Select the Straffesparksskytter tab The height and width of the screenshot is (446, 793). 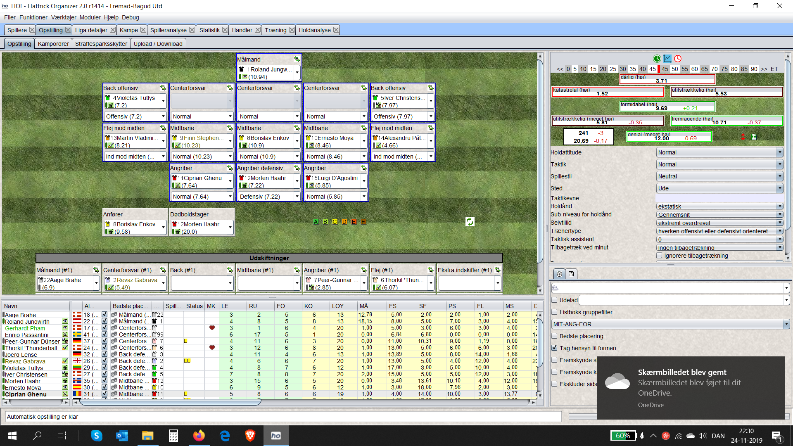pyautogui.click(x=101, y=44)
